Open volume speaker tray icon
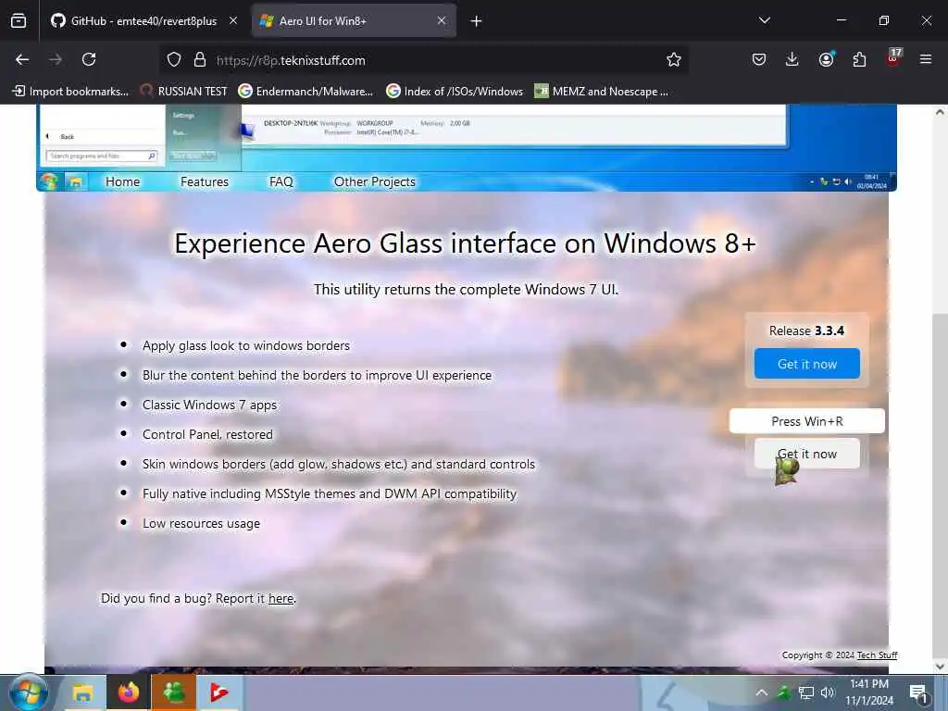Screen dimensions: 948x711 [x=828, y=692]
